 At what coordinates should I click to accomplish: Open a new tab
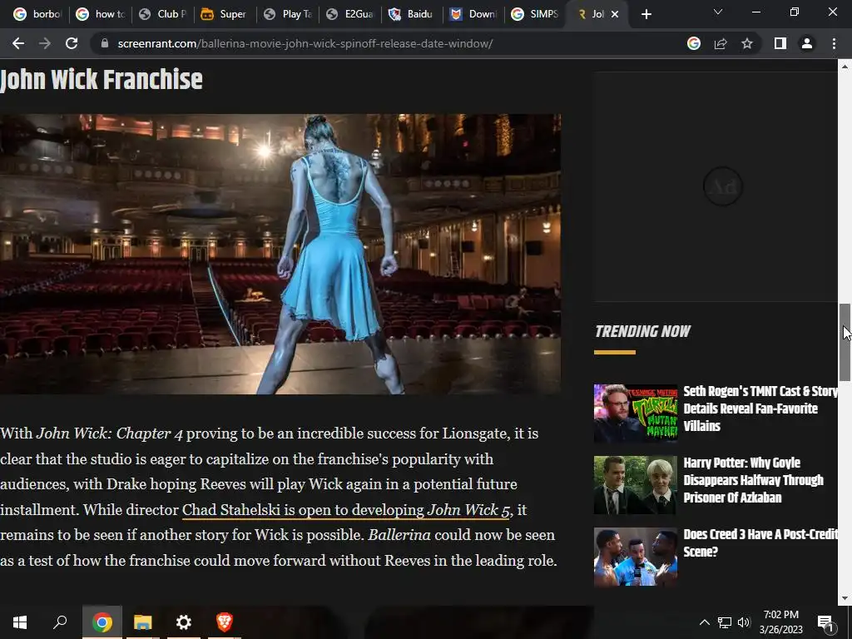coord(646,14)
